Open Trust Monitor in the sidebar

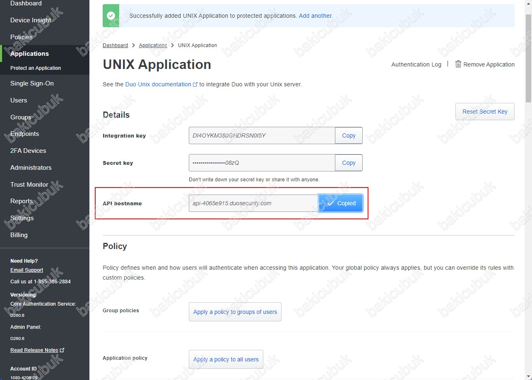click(29, 185)
